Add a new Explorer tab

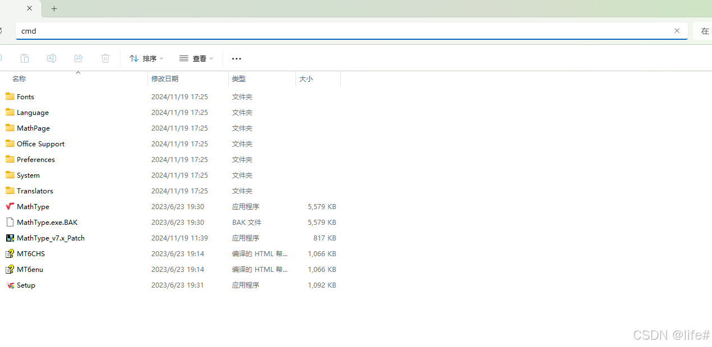pos(54,8)
